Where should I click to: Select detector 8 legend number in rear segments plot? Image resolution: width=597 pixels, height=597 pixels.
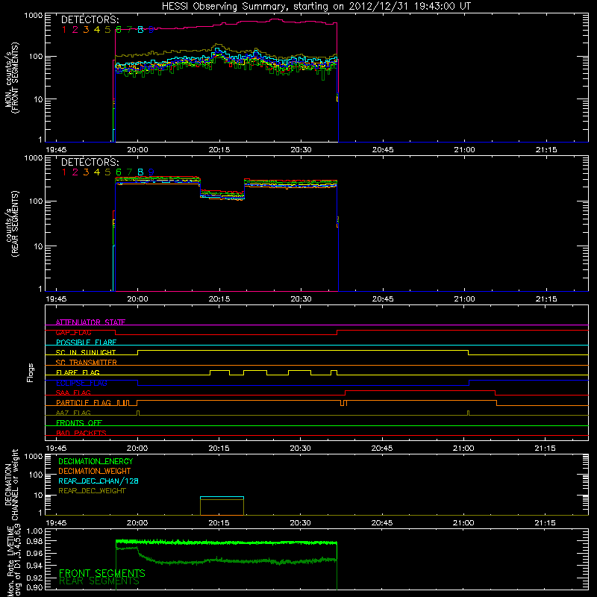(x=140, y=172)
